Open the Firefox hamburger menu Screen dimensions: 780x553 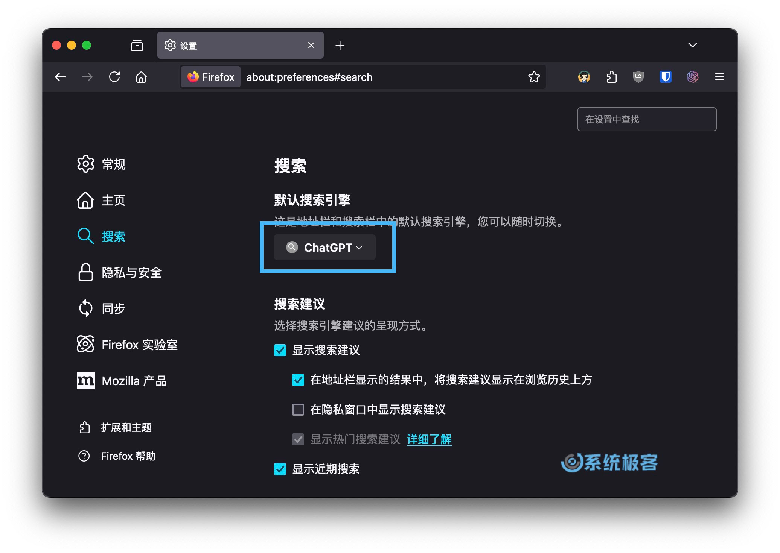pos(720,77)
